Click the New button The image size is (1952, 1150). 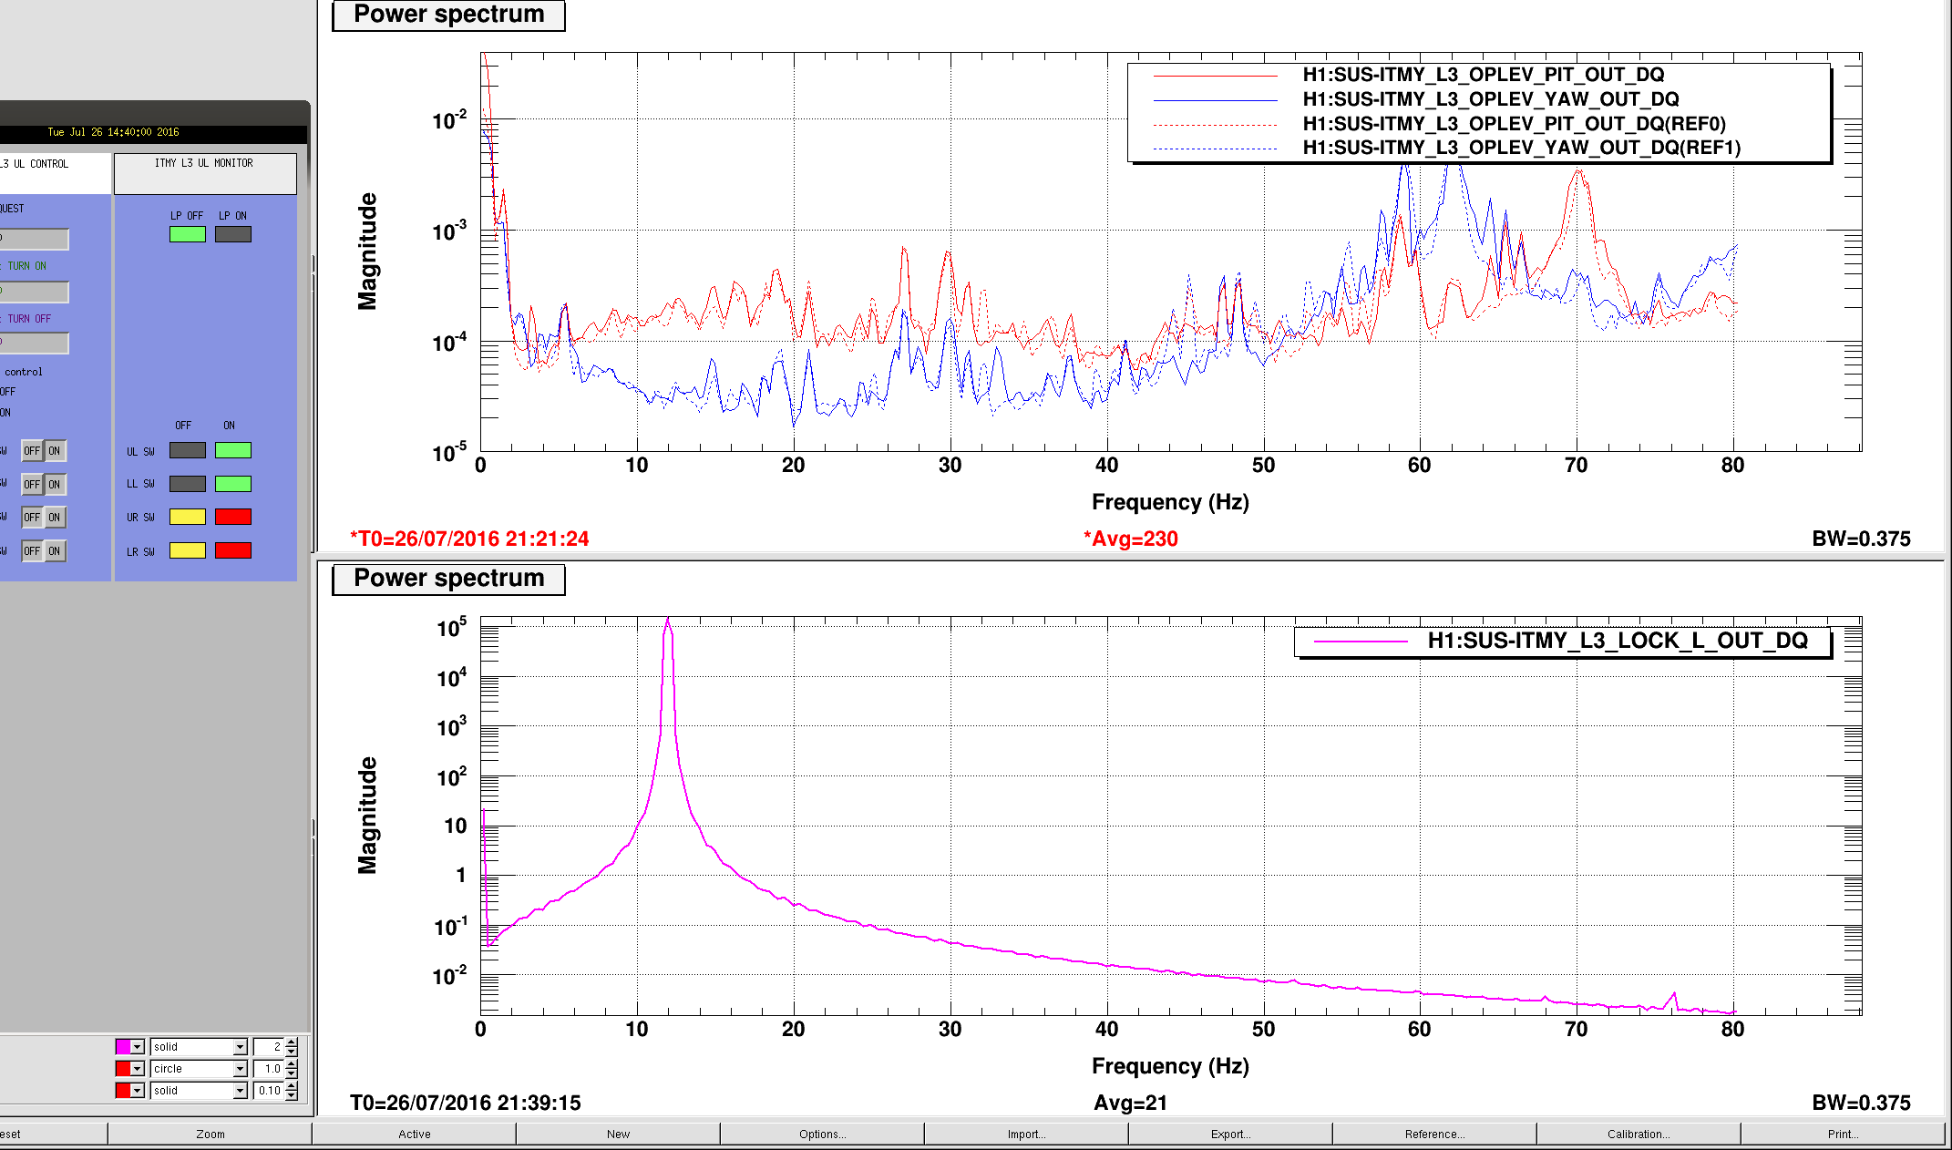click(x=619, y=1135)
